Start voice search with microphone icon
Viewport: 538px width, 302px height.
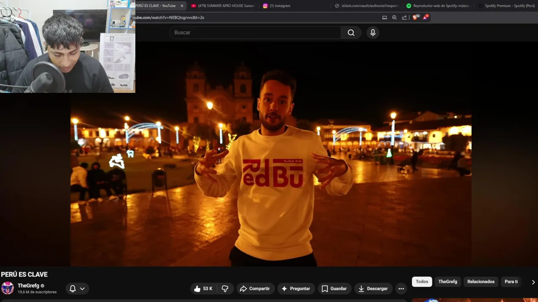[373, 33]
